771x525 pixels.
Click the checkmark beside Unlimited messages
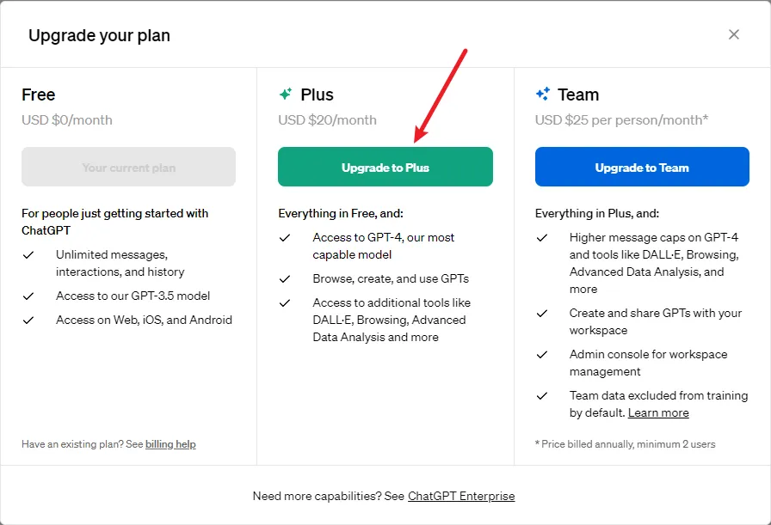tap(28, 255)
